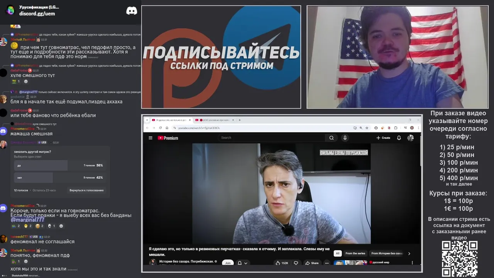
Task: Switch to the first YouTube tab
Action: point(172,120)
